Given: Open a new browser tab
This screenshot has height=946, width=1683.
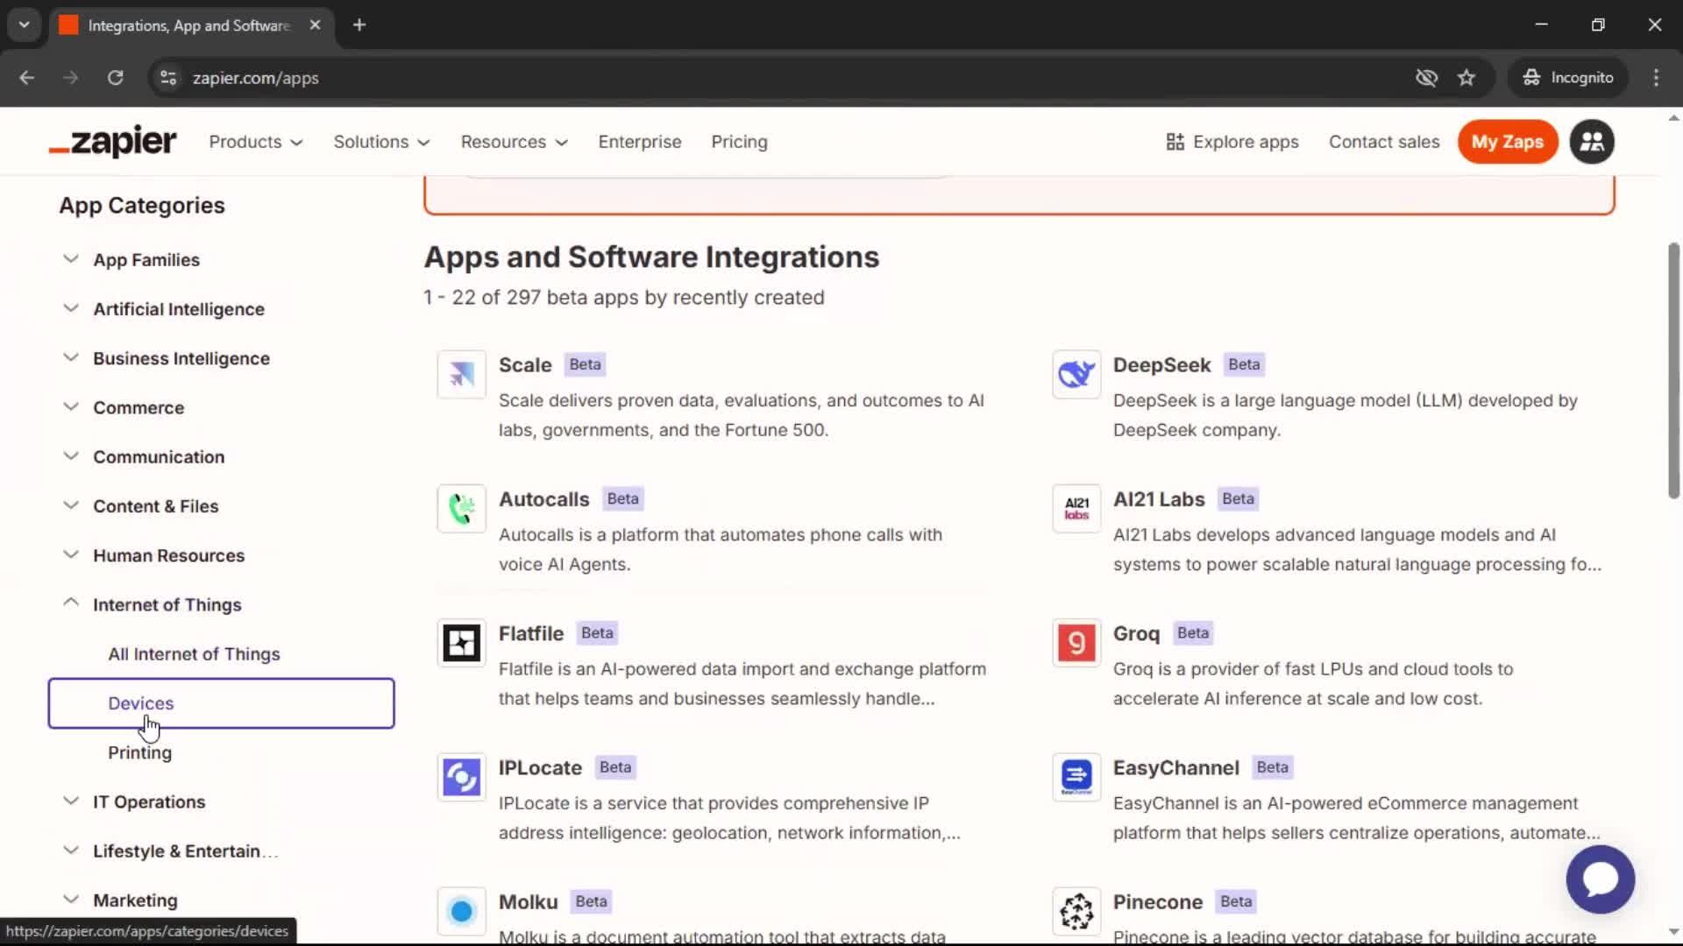Looking at the screenshot, I should (359, 25).
